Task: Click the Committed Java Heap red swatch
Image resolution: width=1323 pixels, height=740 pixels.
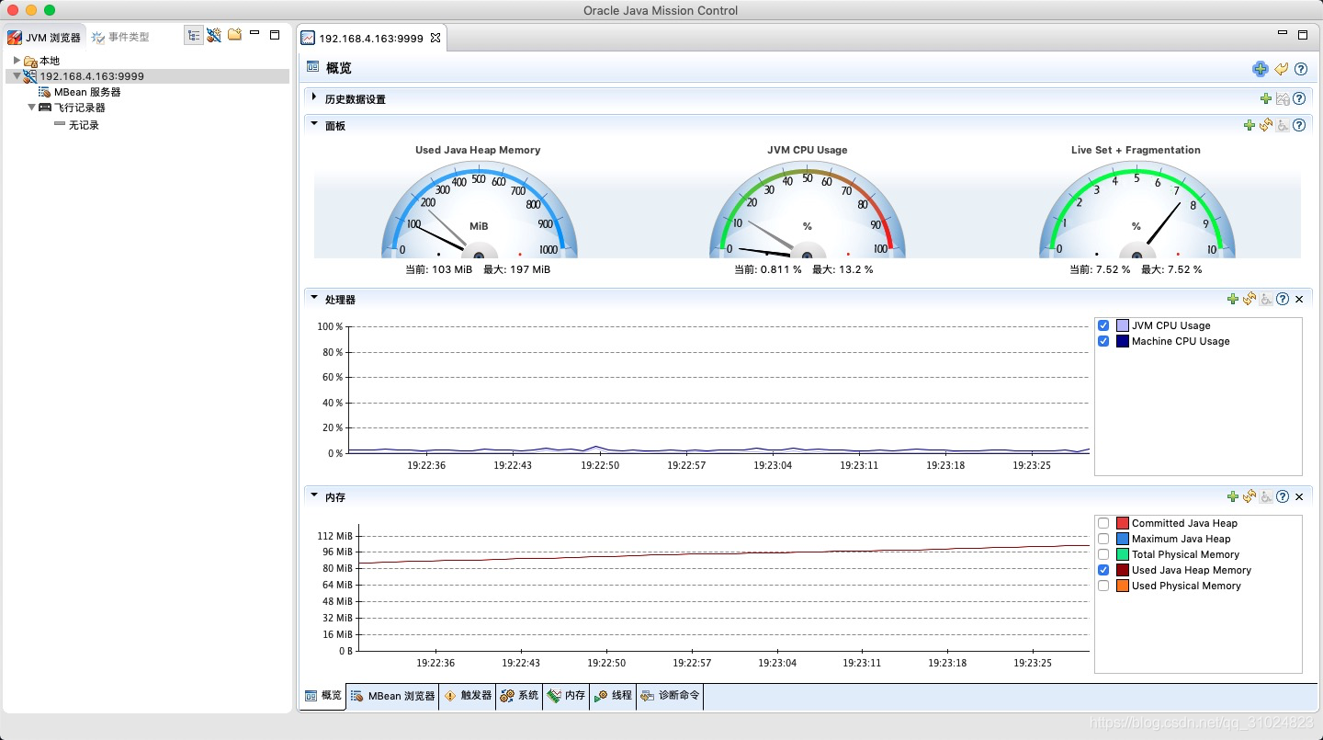Action: click(1123, 523)
